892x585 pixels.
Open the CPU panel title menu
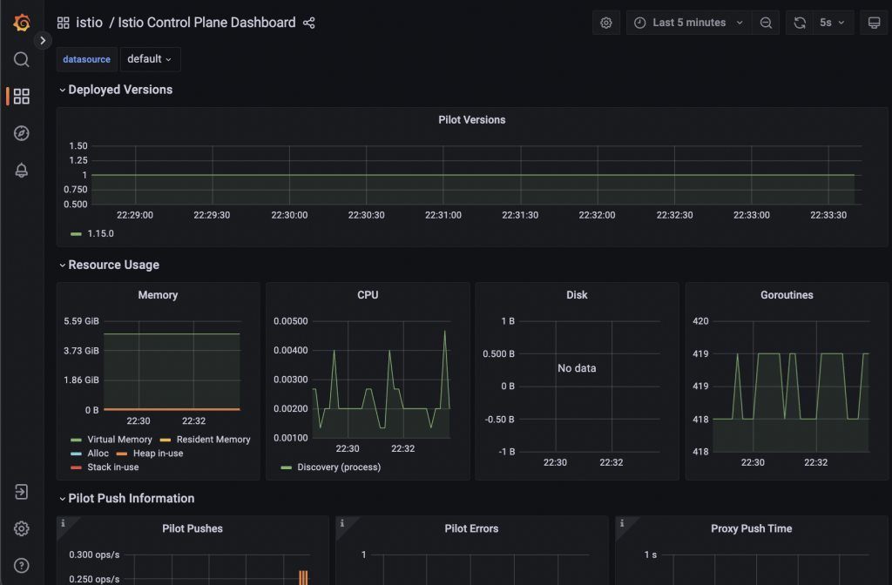[368, 295]
